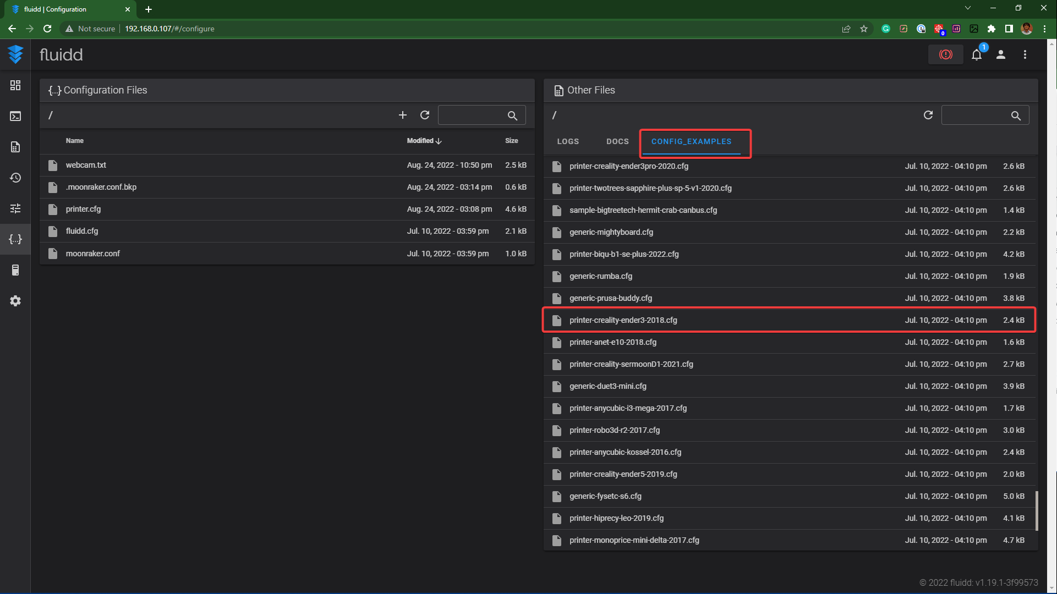Open the notifications bell

pos(977,54)
